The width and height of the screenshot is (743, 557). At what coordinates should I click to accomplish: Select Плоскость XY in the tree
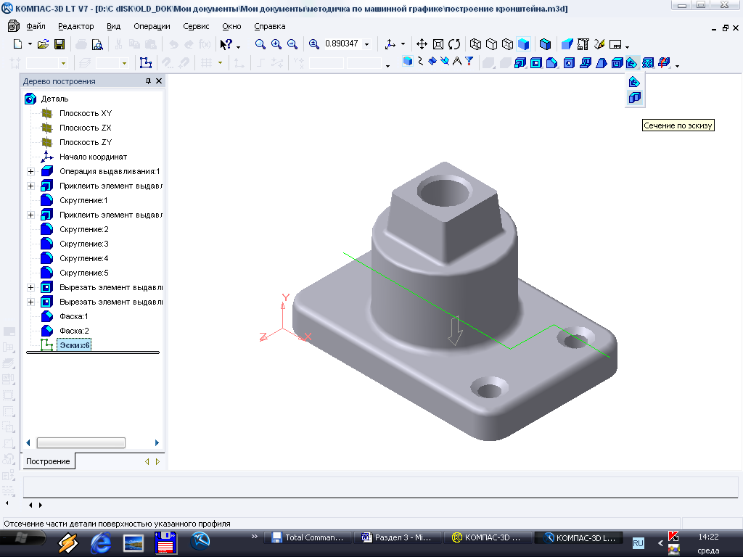click(x=86, y=113)
